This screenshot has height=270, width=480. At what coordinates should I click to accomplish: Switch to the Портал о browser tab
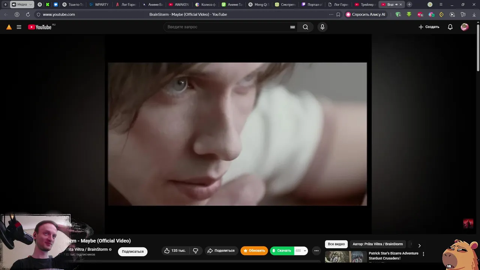[x=312, y=4]
